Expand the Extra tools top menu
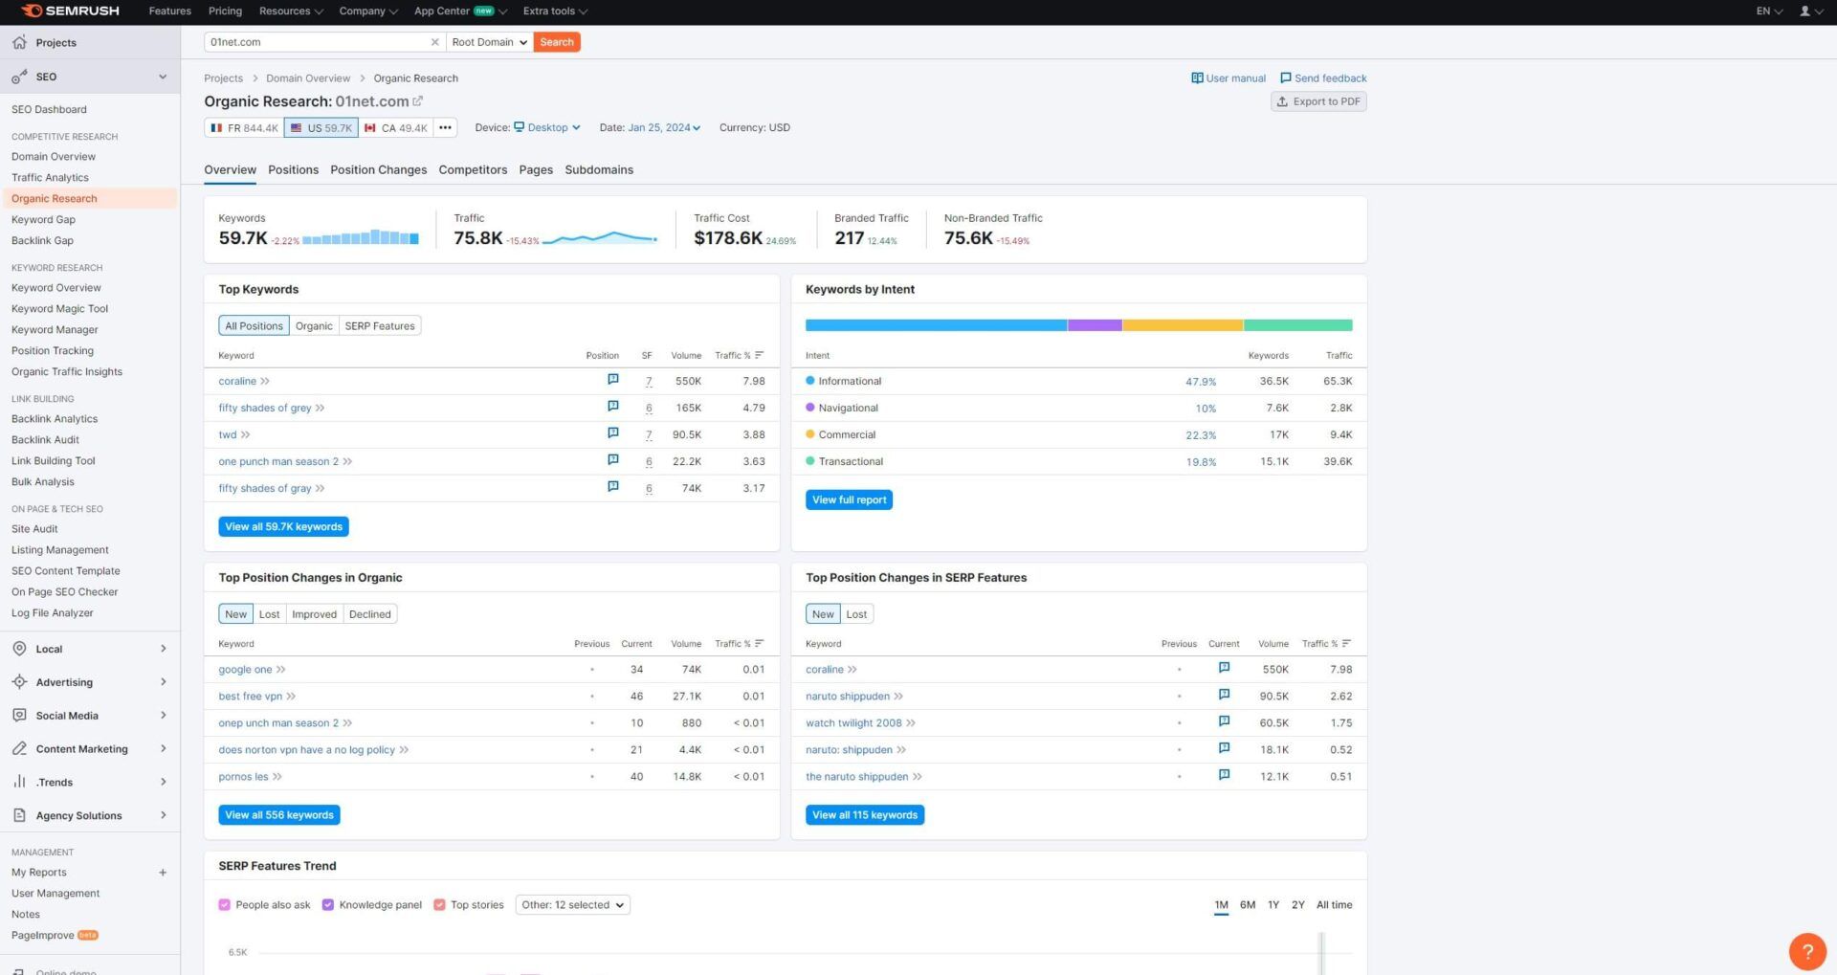This screenshot has height=975, width=1837. tap(555, 11)
